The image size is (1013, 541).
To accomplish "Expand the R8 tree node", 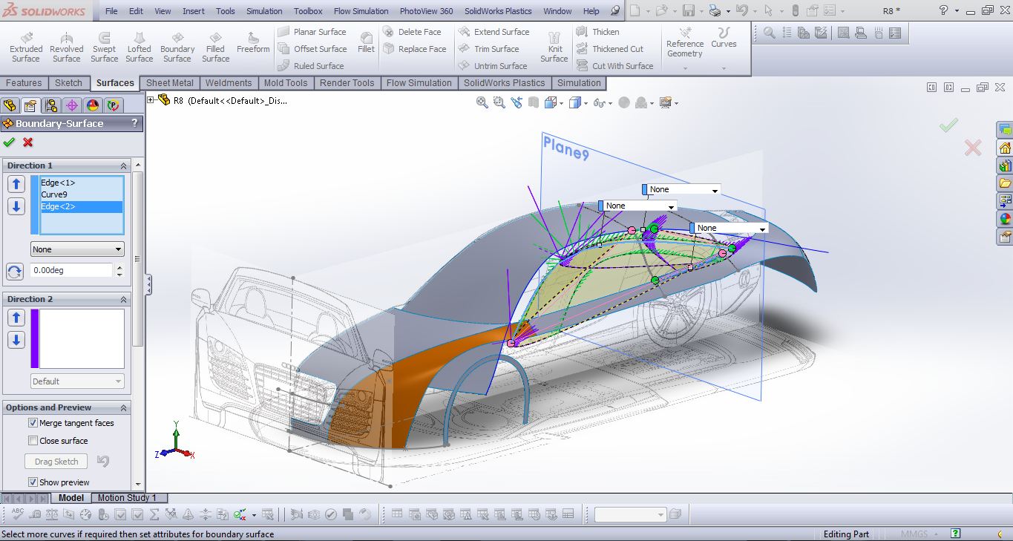I will click(151, 100).
